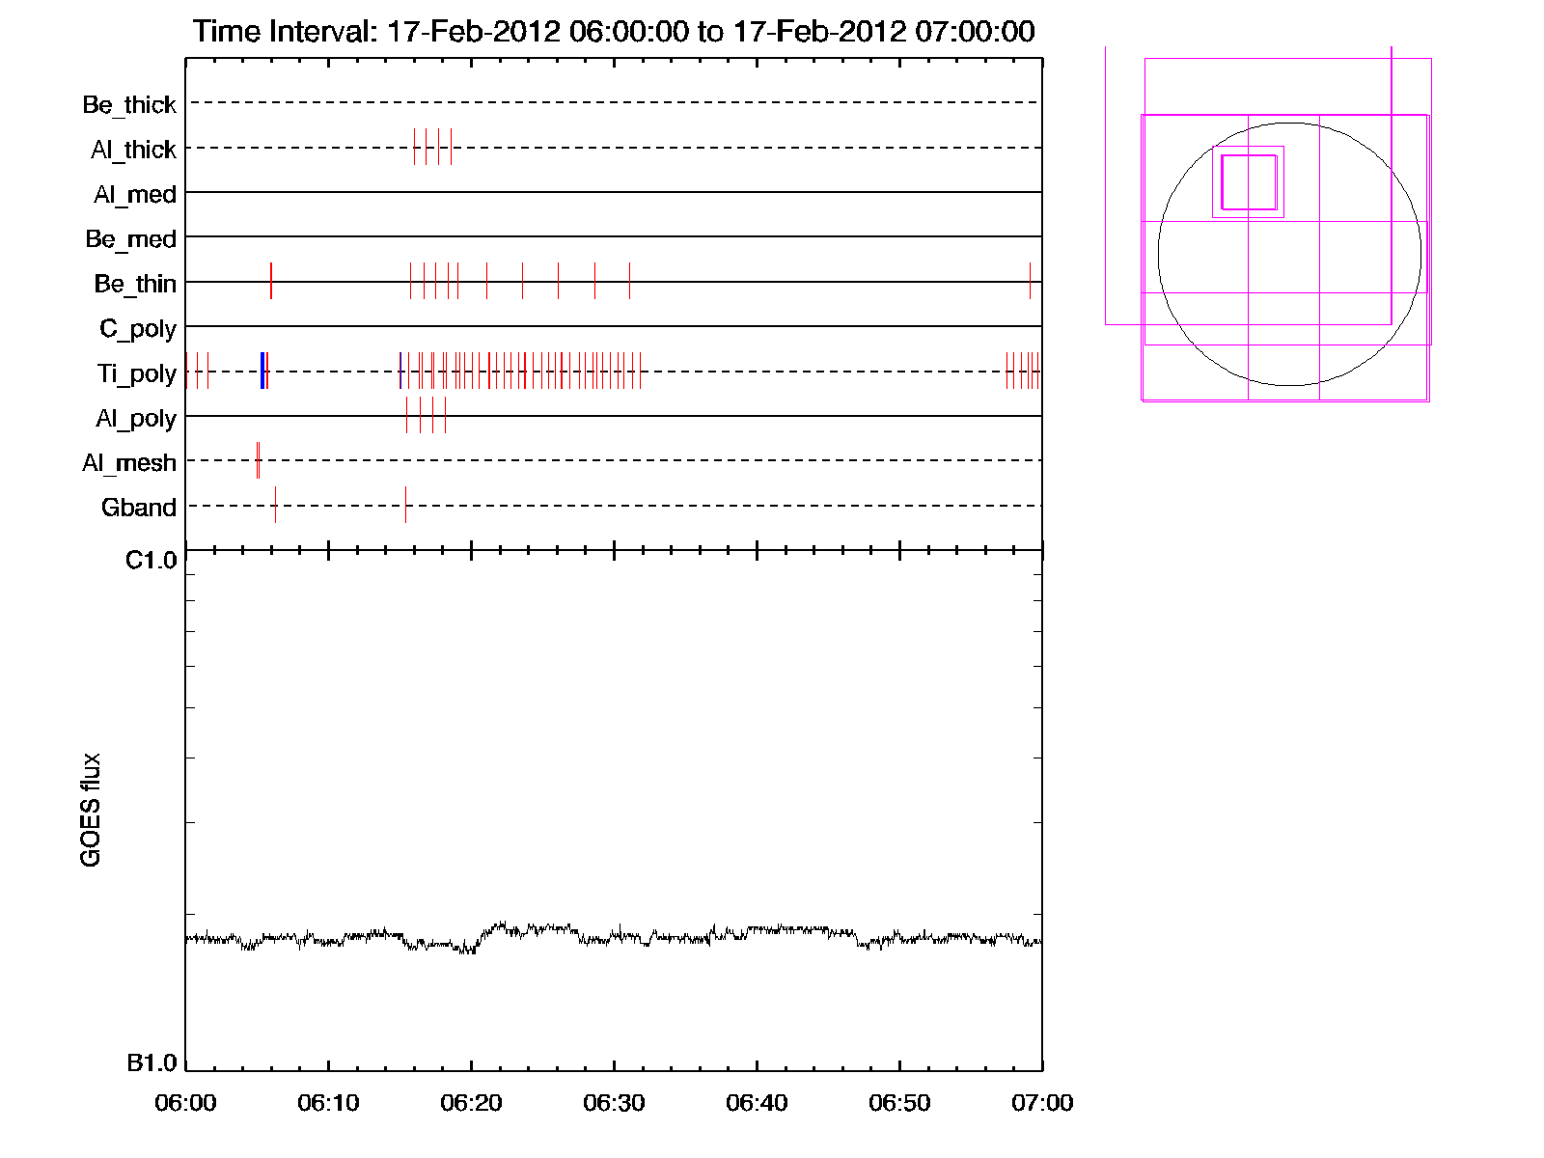Click the small magenta square on solar disk
The width and height of the screenshot is (1544, 1158).
pos(1249,181)
